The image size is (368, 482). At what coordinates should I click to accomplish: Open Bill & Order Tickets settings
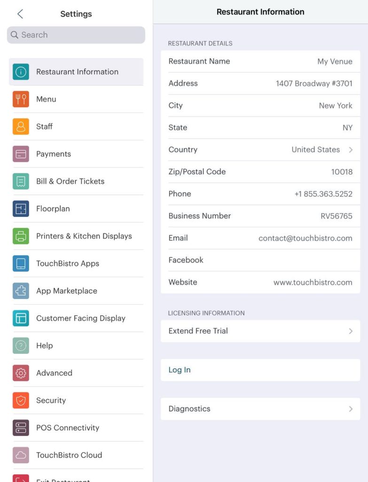76,181
